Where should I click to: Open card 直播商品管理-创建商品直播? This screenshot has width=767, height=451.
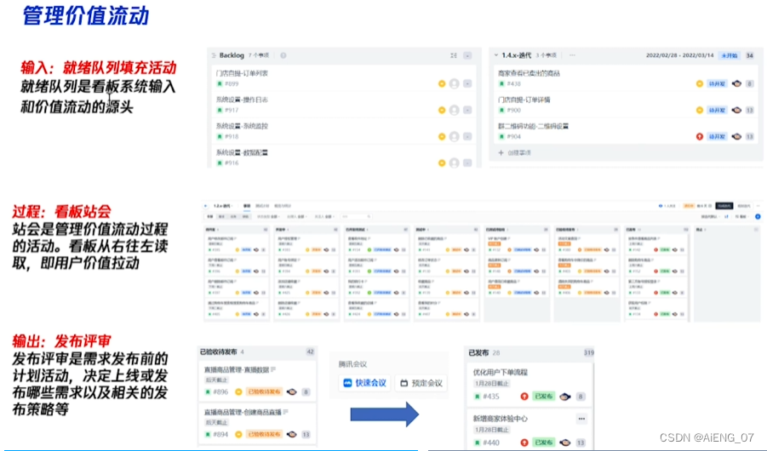click(243, 413)
